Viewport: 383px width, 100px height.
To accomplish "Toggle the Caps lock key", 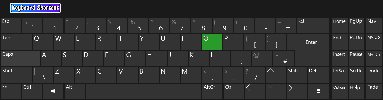I will [20, 59].
